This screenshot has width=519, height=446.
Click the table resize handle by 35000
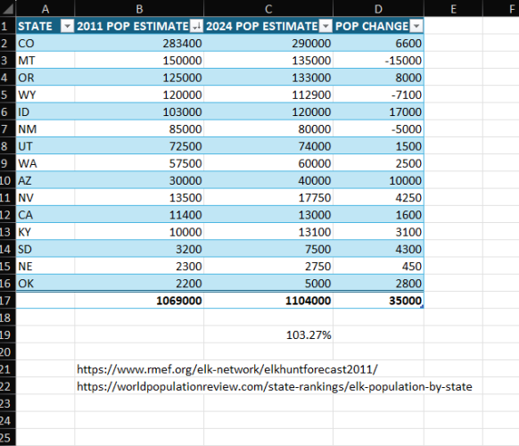coord(422,307)
